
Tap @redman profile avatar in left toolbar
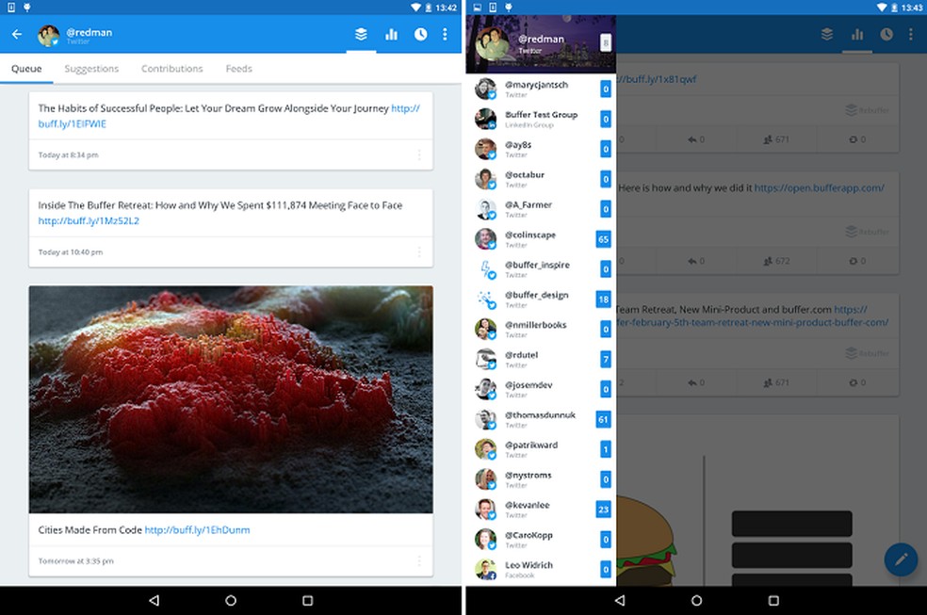(x=48, y=36)
